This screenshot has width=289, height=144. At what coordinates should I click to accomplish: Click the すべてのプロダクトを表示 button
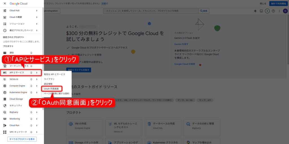(22, 139)
